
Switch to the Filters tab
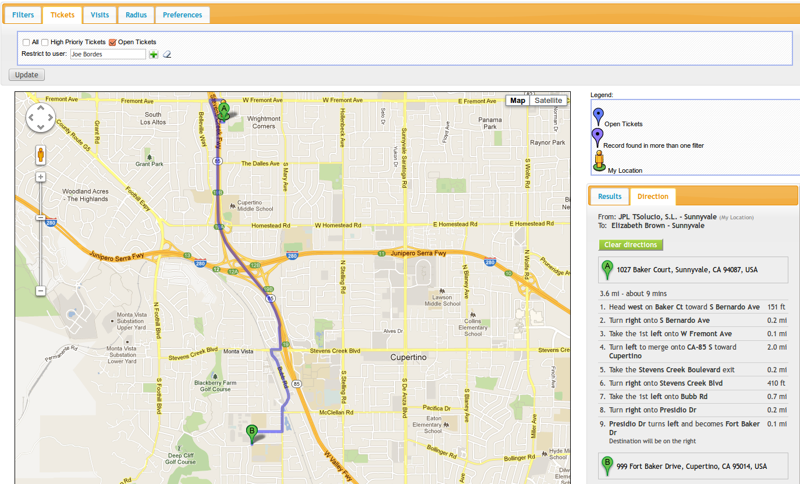[23, 15]
